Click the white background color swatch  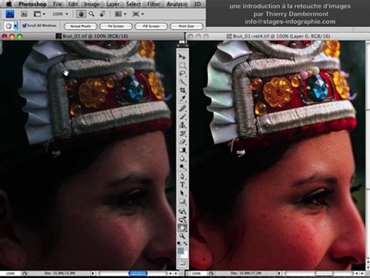click(184, 254)
